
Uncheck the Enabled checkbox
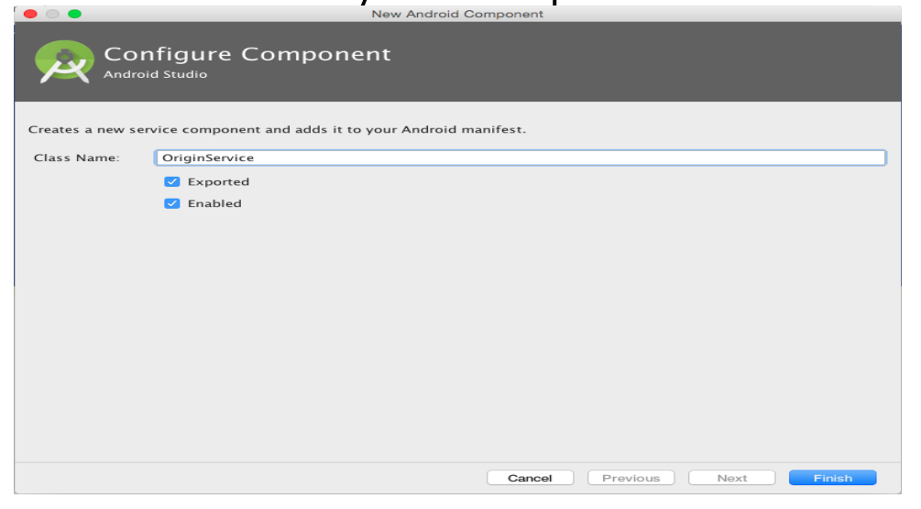172,204
